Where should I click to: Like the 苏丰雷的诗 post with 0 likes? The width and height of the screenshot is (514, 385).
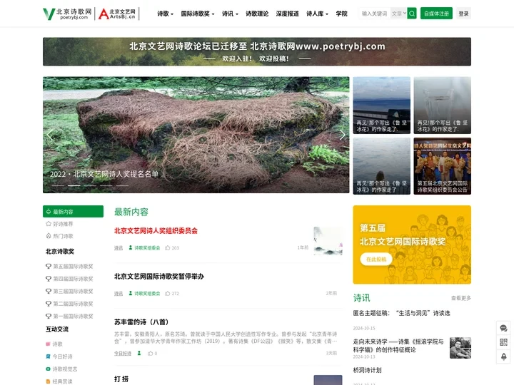tap(151, 353)
